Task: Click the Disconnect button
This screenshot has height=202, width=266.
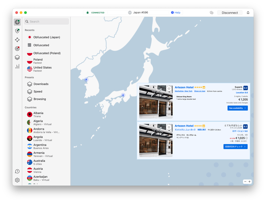Action: pyautogui.click(x=230, y=13)
